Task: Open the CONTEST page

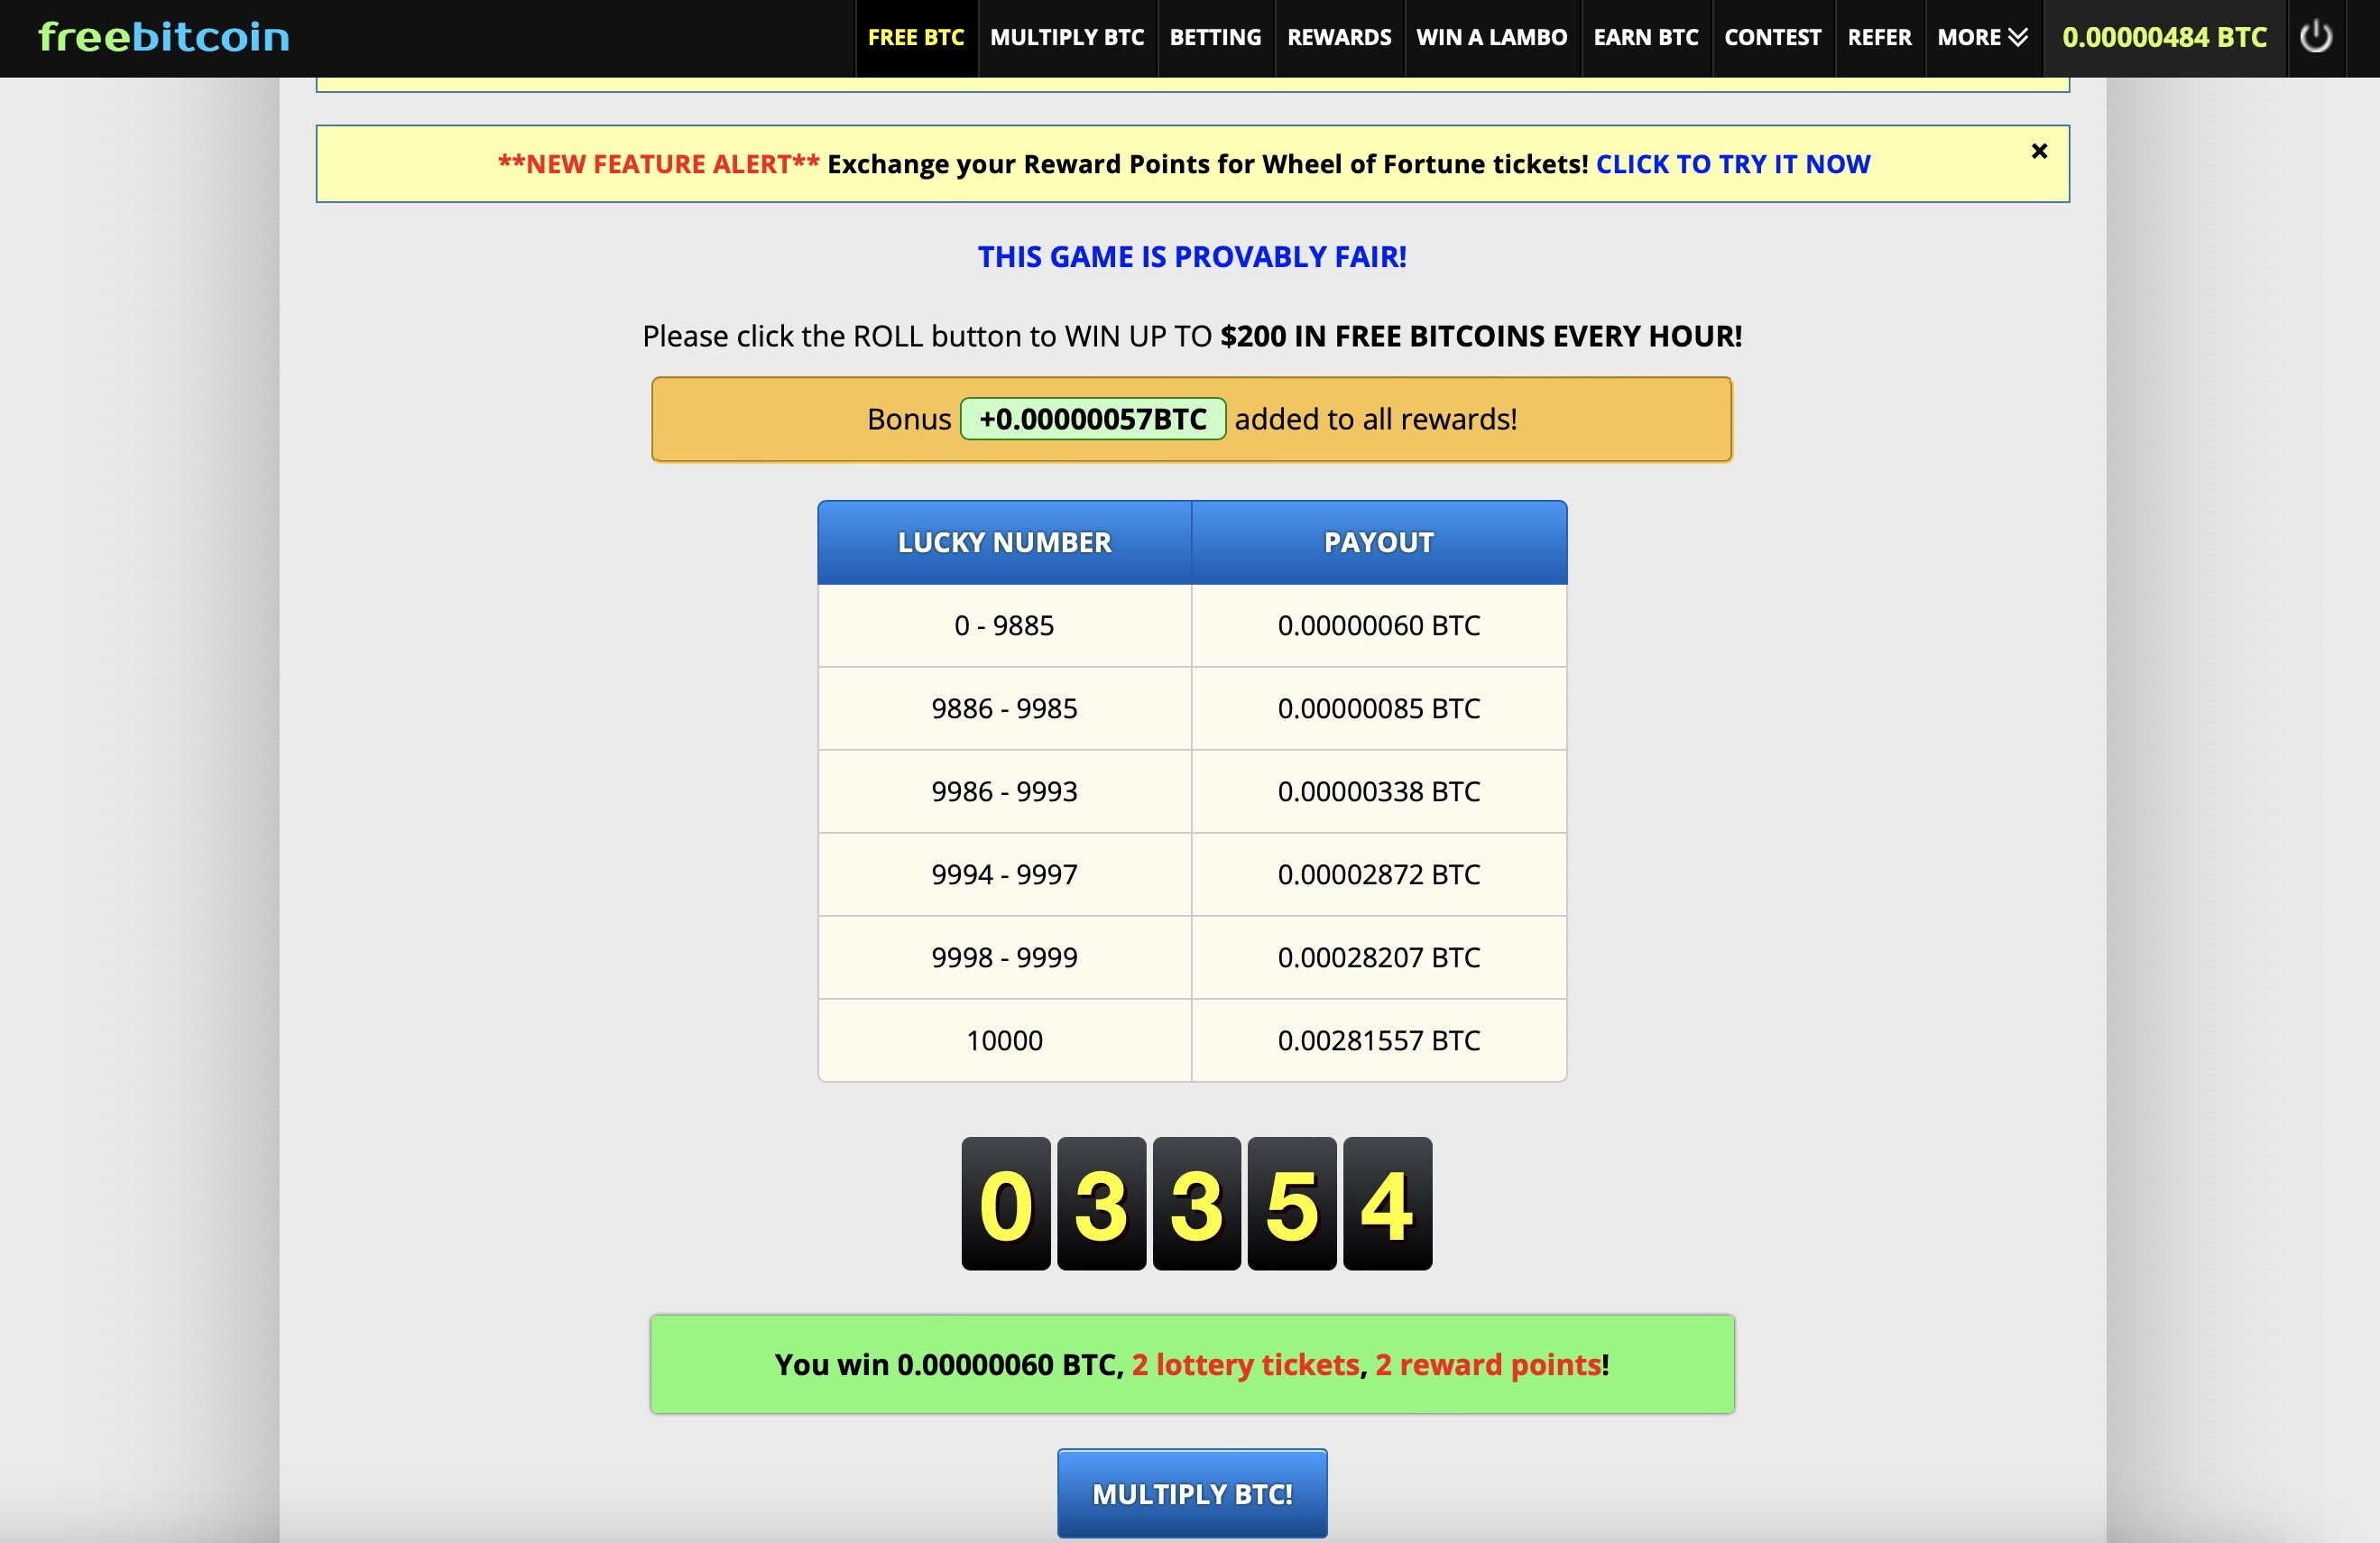Action: (1773, 38)
